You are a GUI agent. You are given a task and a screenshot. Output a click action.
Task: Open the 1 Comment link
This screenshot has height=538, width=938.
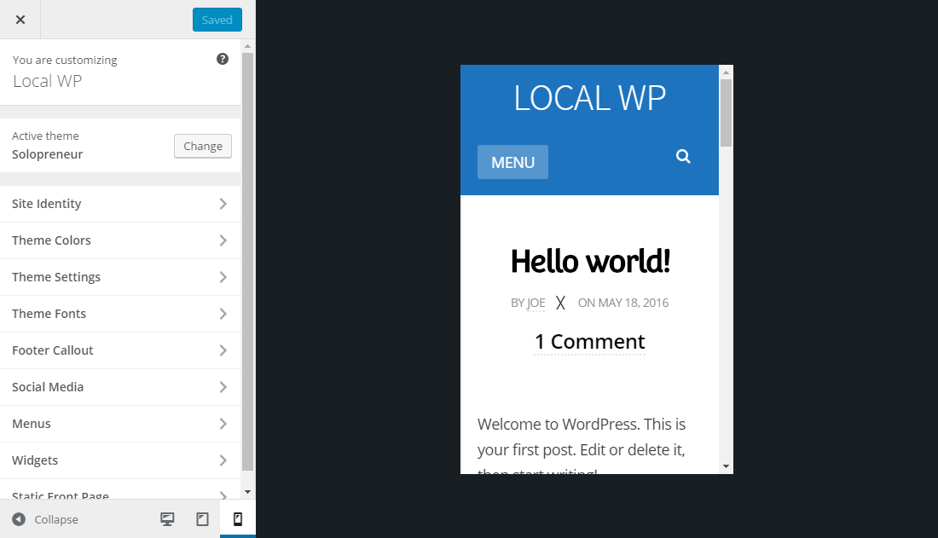590,342
